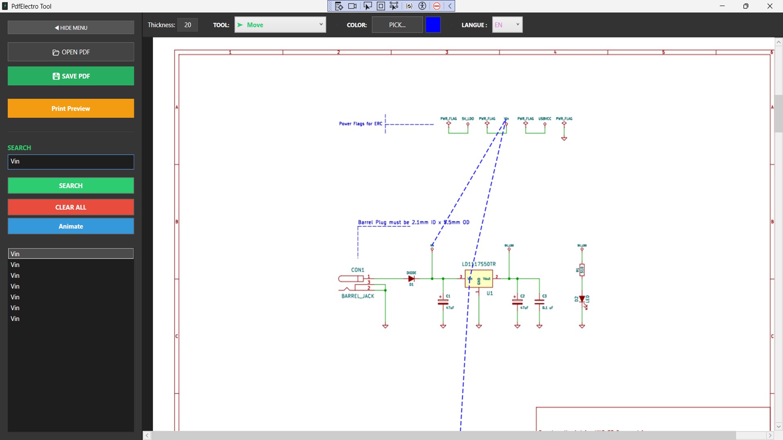783x440 pixels.
Task: Start the Animate function
Action: tap(71, 226)
